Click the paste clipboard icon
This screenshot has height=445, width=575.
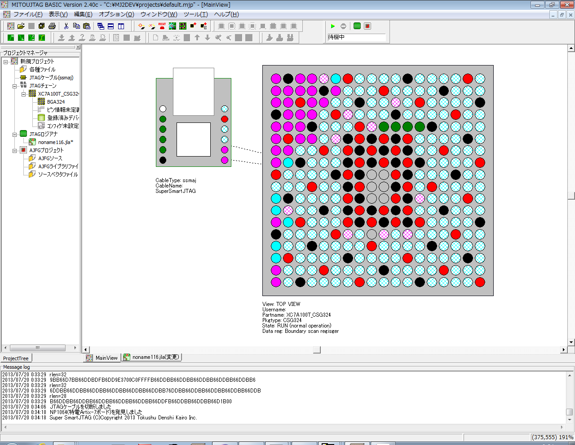tap(87, 26)
